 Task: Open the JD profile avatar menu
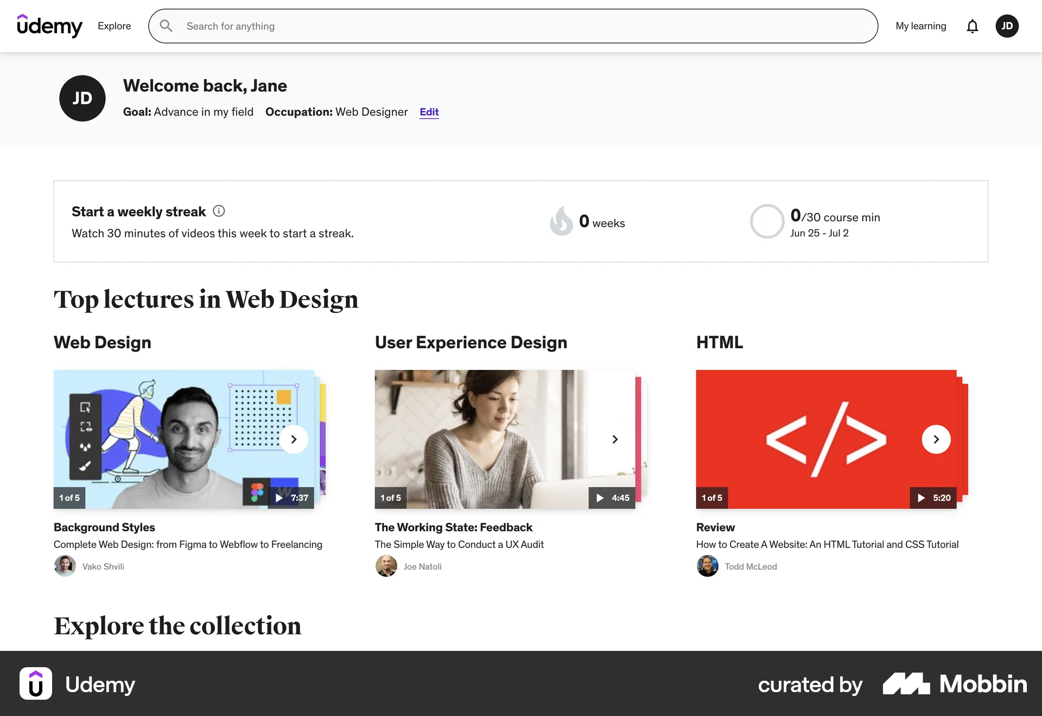pos(1007,26)
